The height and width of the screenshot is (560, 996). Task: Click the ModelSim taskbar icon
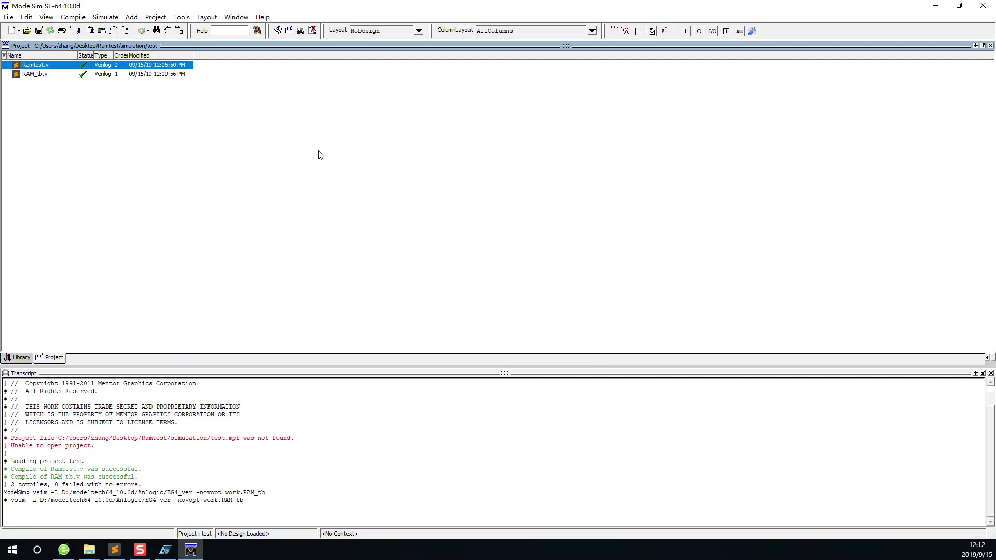(x=191, y=550)
